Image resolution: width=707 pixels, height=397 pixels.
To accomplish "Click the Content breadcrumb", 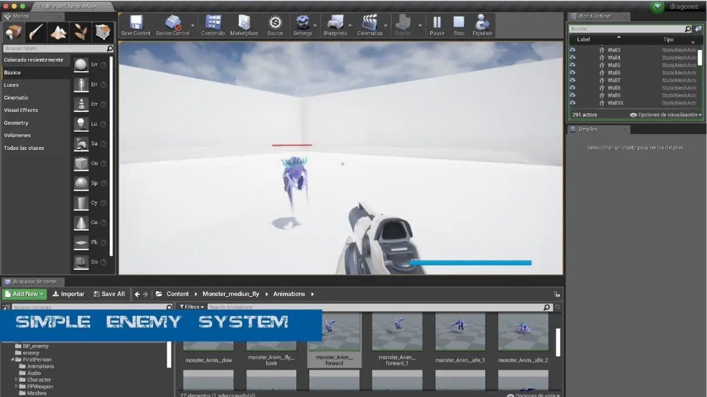I will pos(177,294).
